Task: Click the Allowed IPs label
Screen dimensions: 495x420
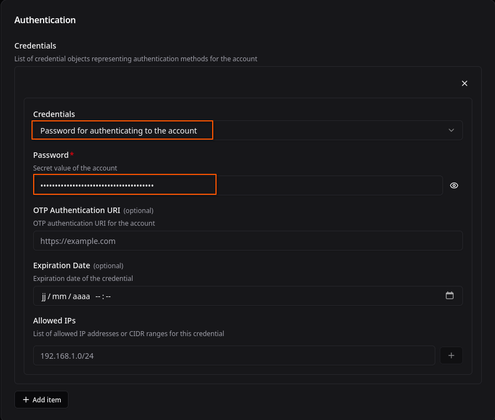Action: click(x=54, y=321)
